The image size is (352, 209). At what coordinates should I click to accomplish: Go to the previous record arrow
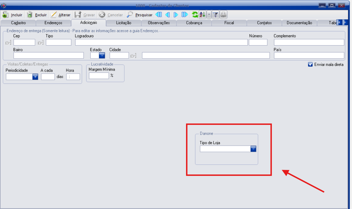click(167, 15)
